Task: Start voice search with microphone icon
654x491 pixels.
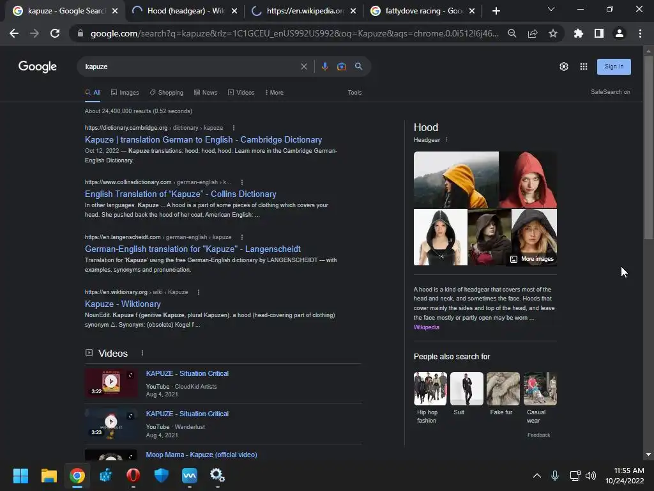Action: point(324,66)
